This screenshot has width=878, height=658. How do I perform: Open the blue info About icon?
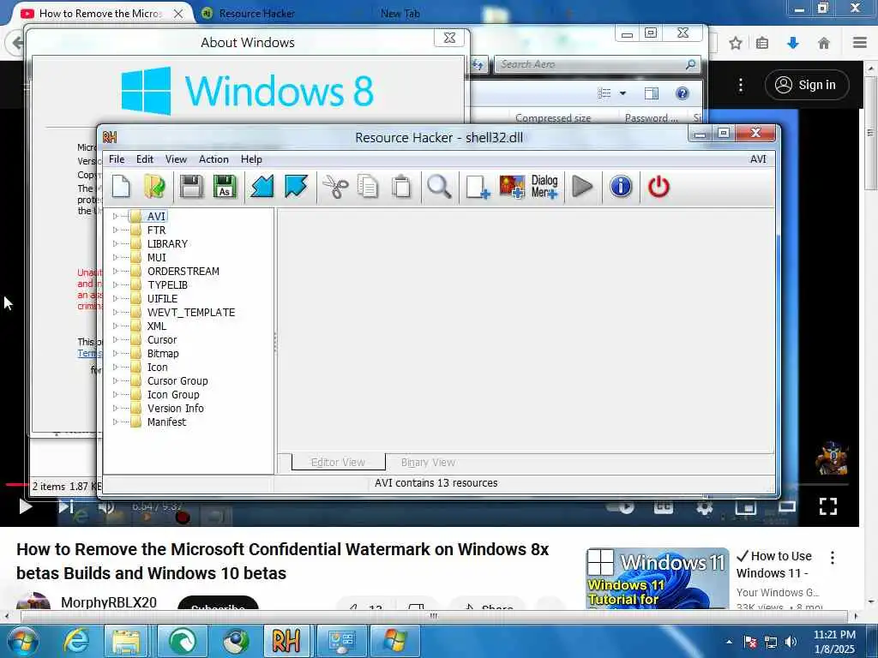(x=621, y=186)
